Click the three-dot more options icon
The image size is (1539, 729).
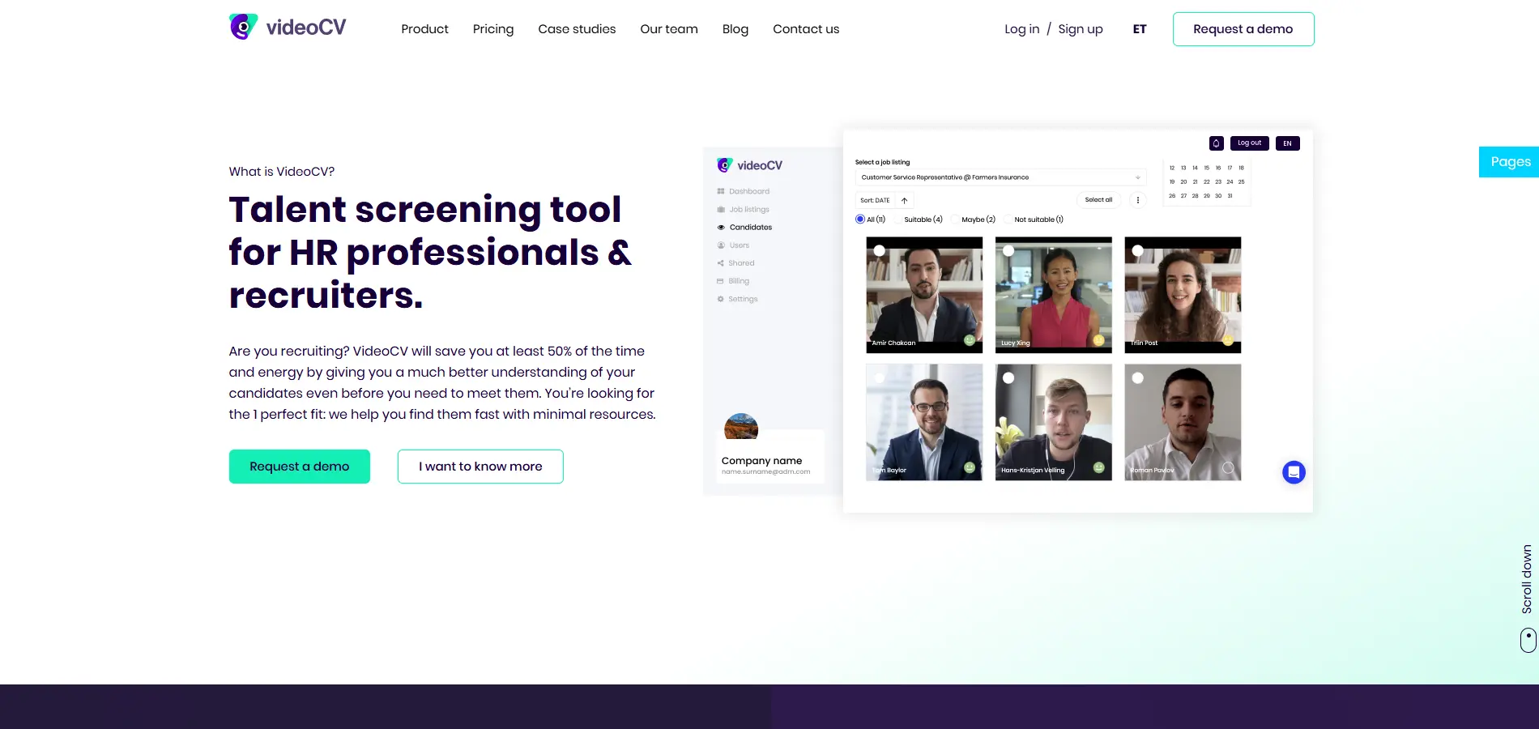click(x=1137, y=200)
